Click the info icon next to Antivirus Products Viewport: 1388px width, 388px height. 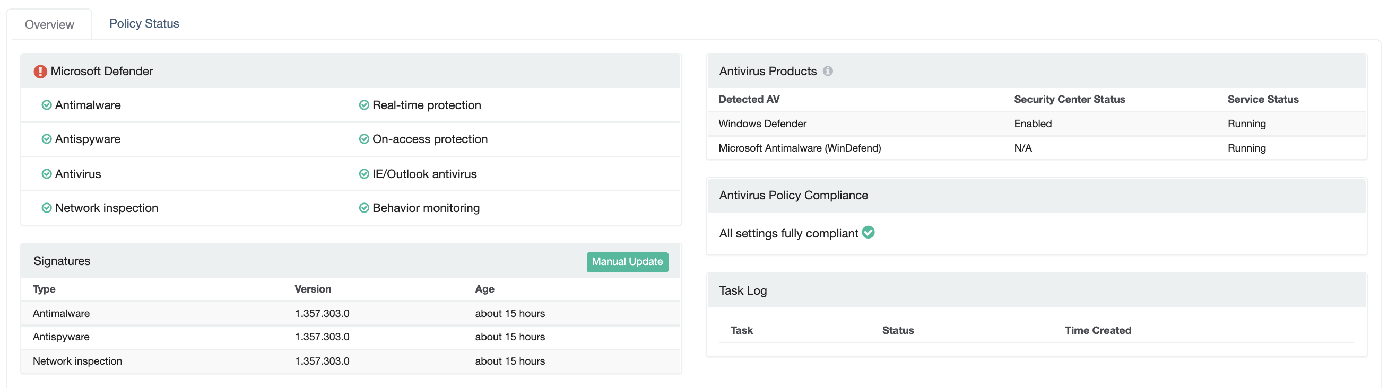[x=828, y=71]
